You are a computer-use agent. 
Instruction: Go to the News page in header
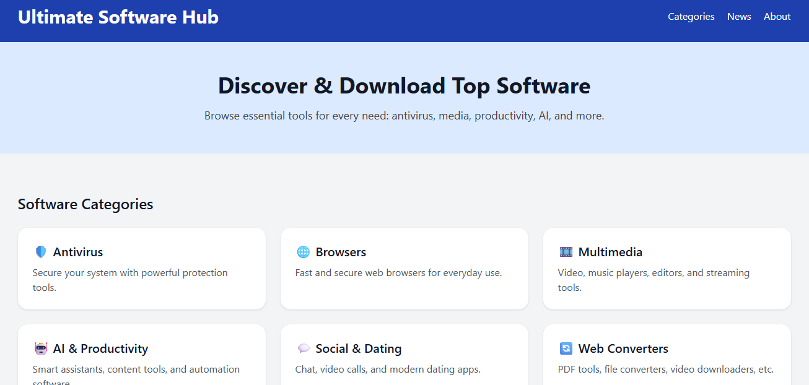coord(739,17)
